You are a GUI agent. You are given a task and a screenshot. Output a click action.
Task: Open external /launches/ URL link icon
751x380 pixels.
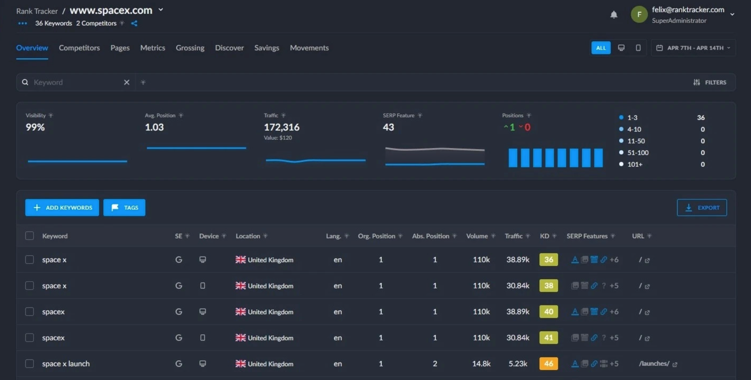tap(675, 364)
